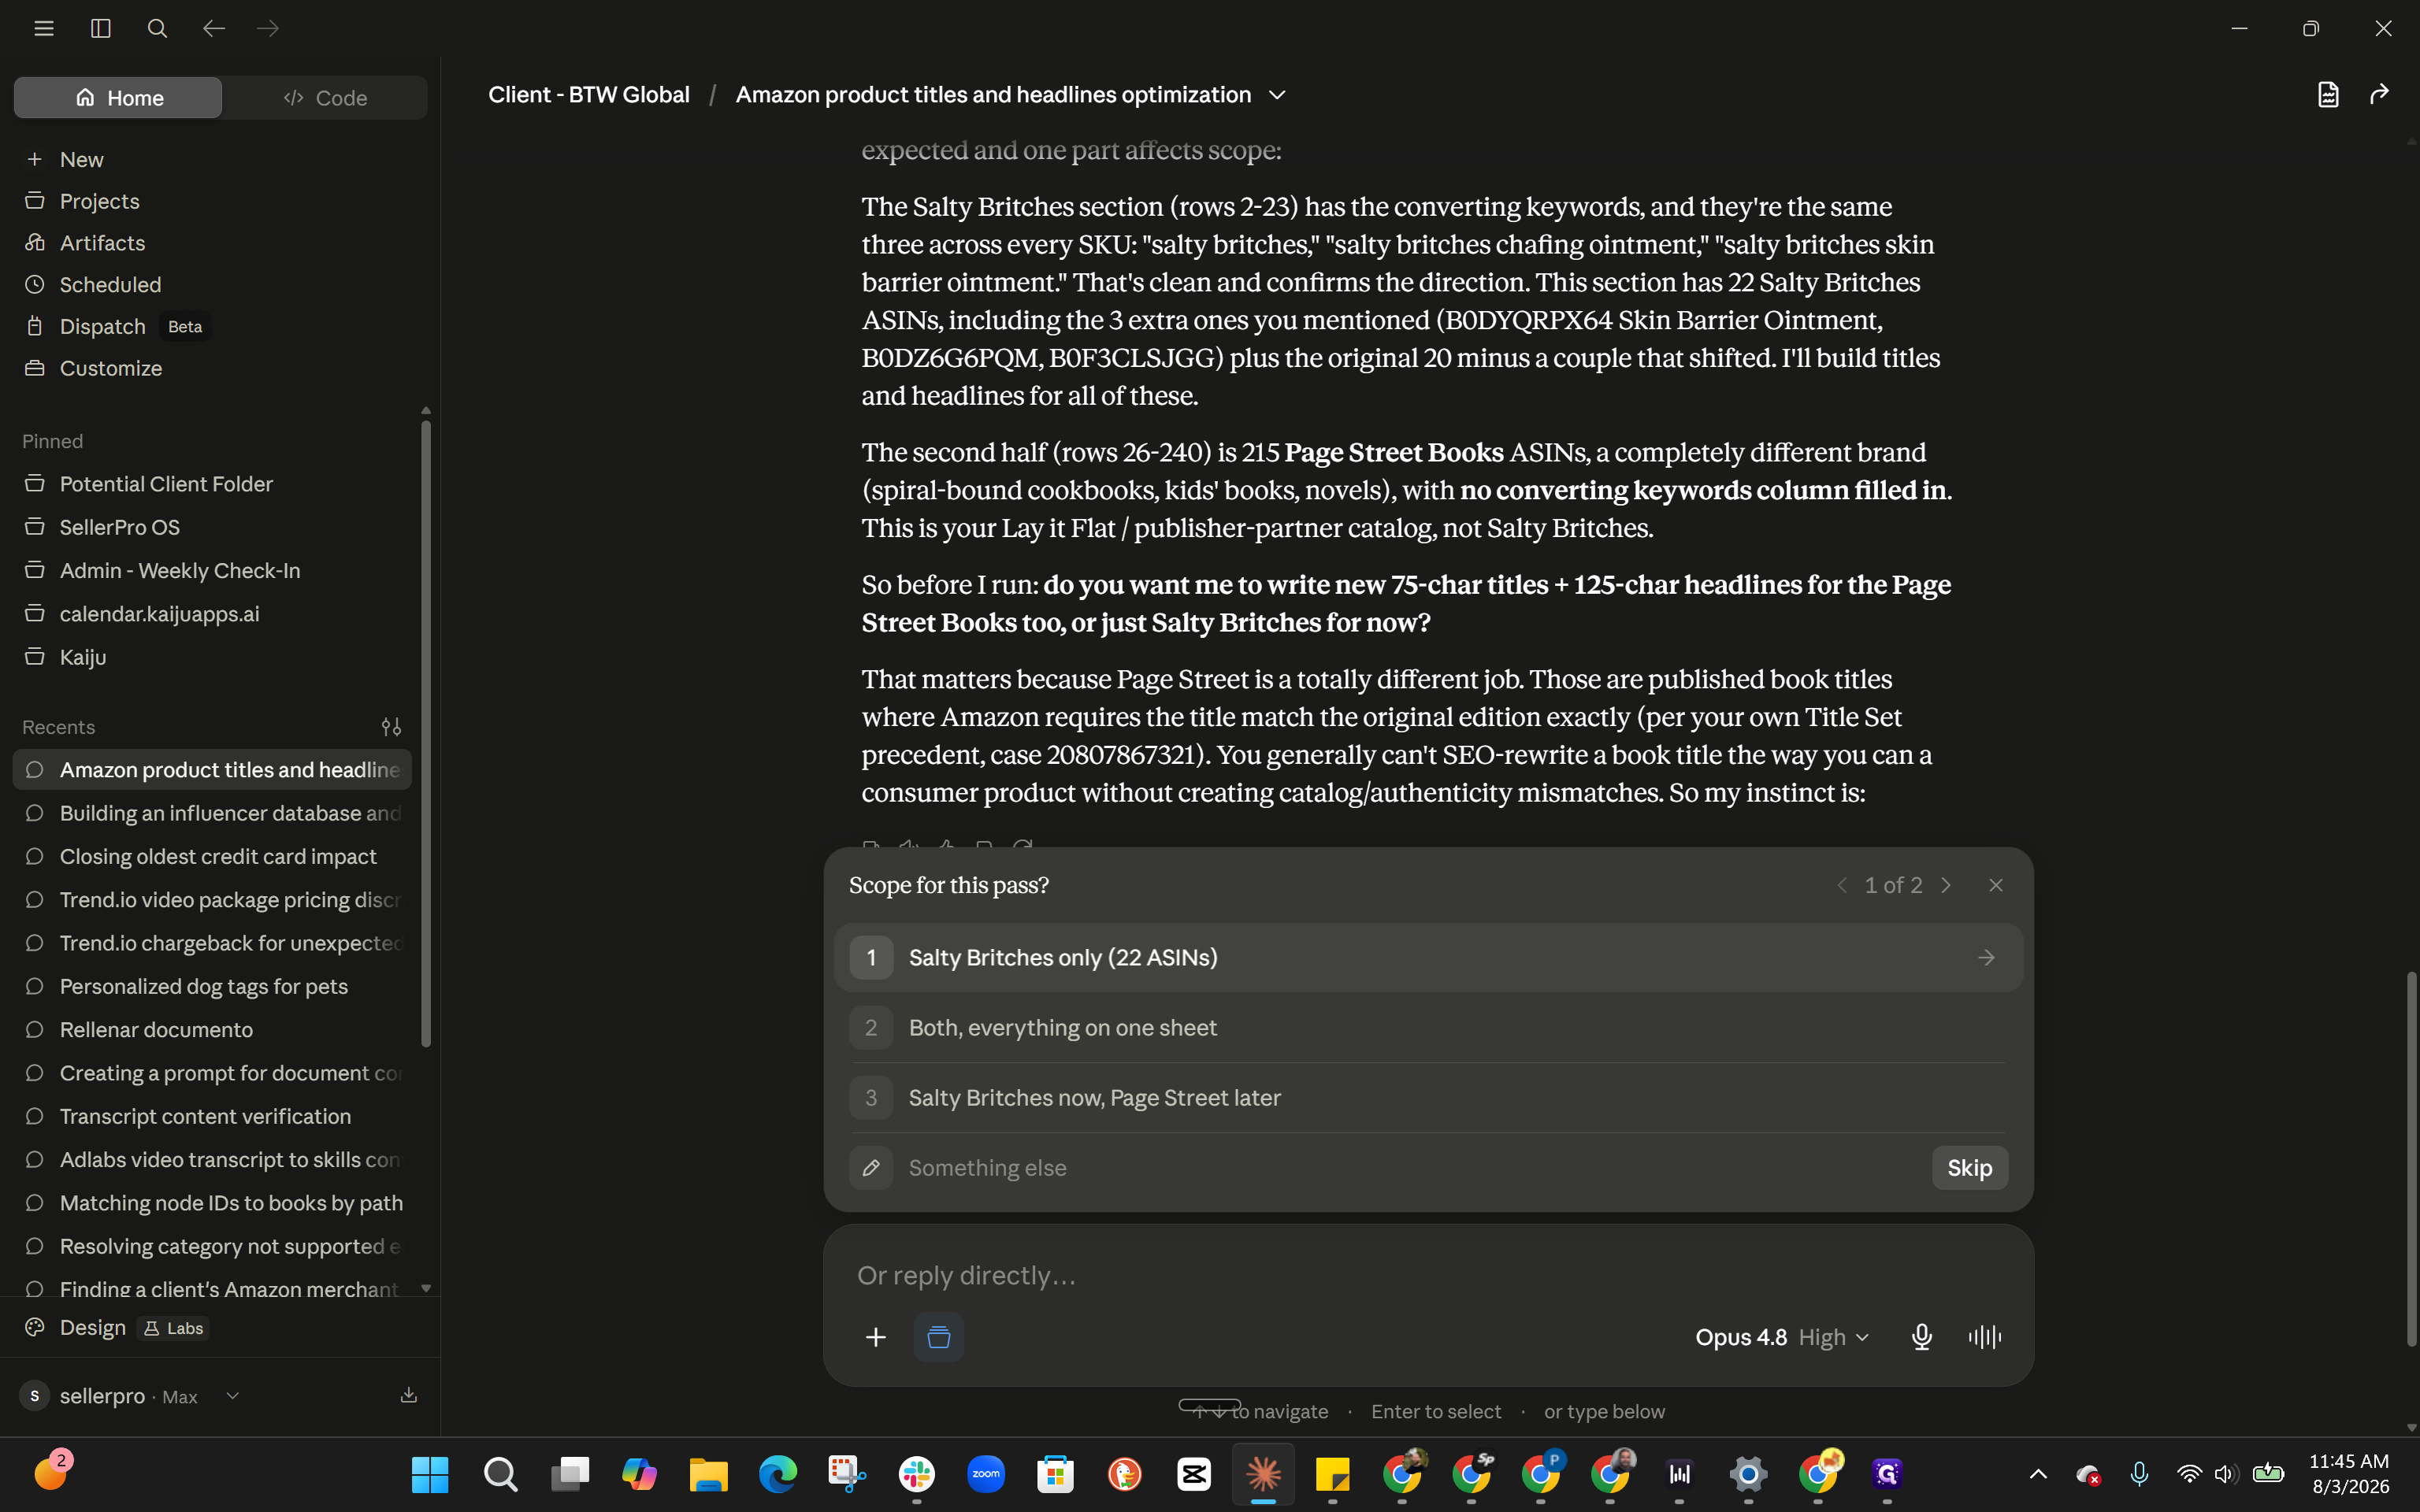Open the taskbar clock and date
This screenshot has height=1512, width=2420.
[2349, 1474]
